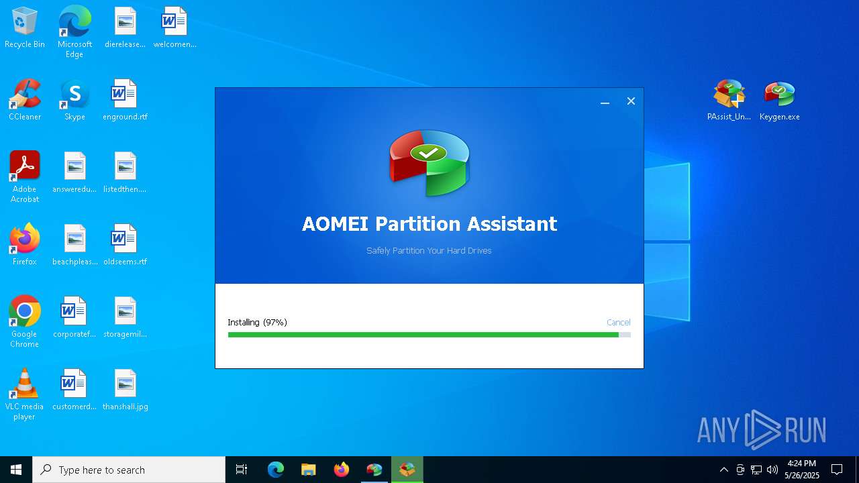This screenshot has width=859, height=483.
Task: Launch Firefox desktop shortcut
Action: [x=25, y=246]
